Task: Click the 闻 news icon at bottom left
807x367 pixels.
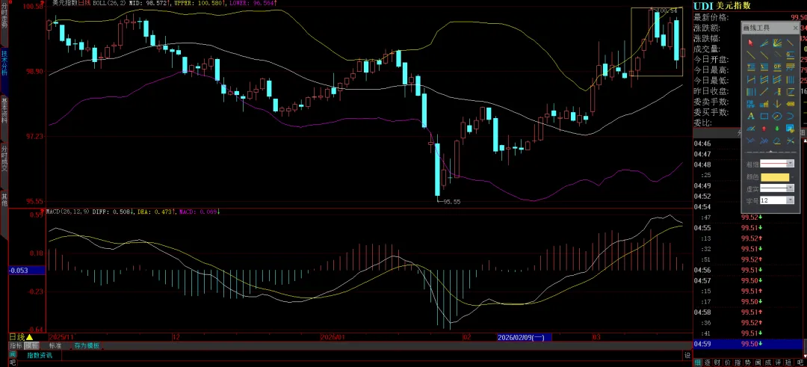Action: pos(13,354)
